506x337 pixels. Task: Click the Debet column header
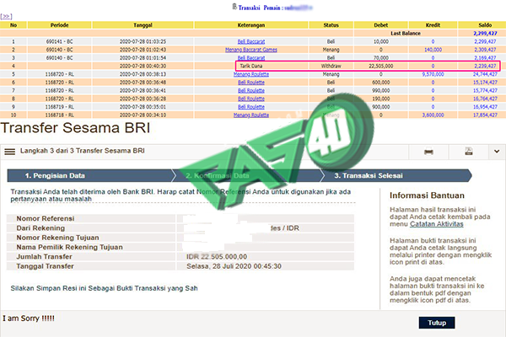[381, 24]
